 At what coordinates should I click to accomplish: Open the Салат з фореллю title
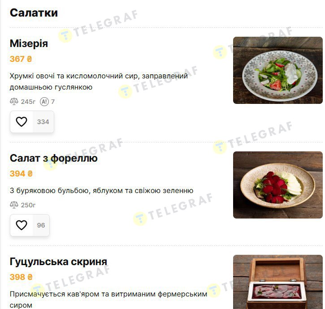[x=53, y=158]
